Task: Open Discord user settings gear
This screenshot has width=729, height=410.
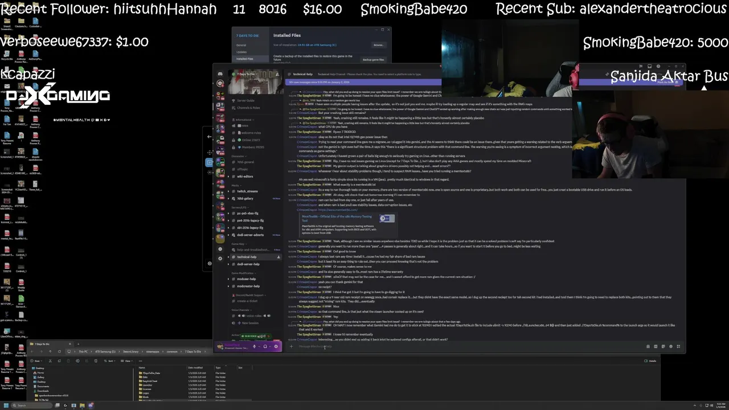Action: pyautogui.click(x=276, y=346)
